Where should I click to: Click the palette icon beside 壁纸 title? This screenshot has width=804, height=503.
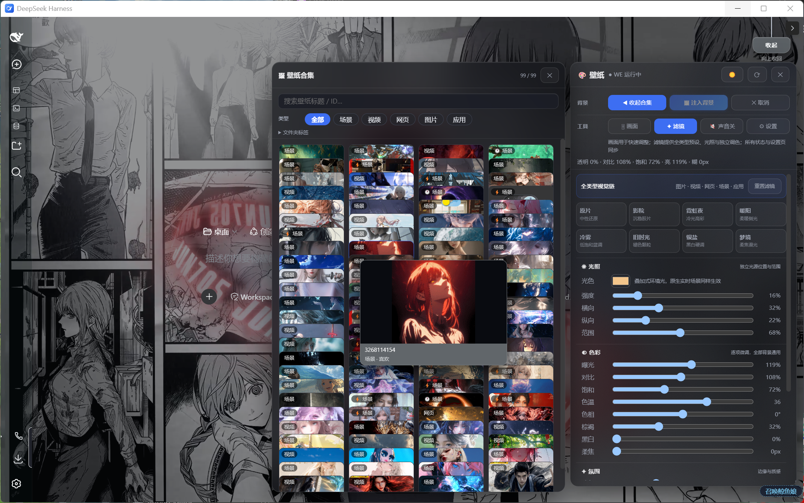(x=582, y=75)
